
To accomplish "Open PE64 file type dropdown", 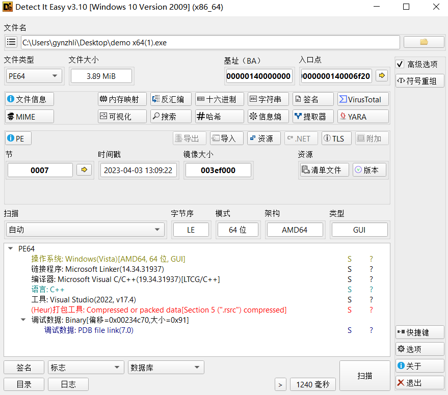I will coord(34,76).
